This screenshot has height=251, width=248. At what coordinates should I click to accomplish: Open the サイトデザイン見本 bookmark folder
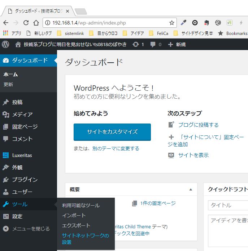pyautogui.click(x=193, y=33)
